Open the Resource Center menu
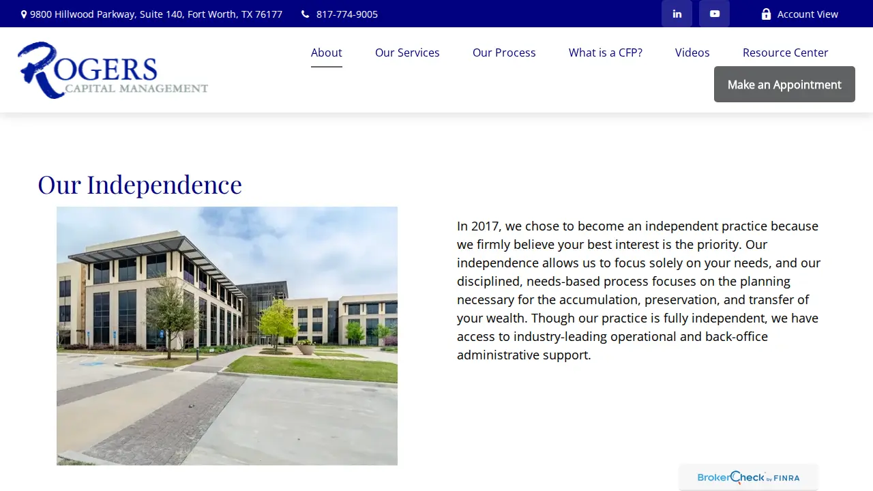This screenshot has height=491, width=873. pyautogui.click(x=786, y=53)
